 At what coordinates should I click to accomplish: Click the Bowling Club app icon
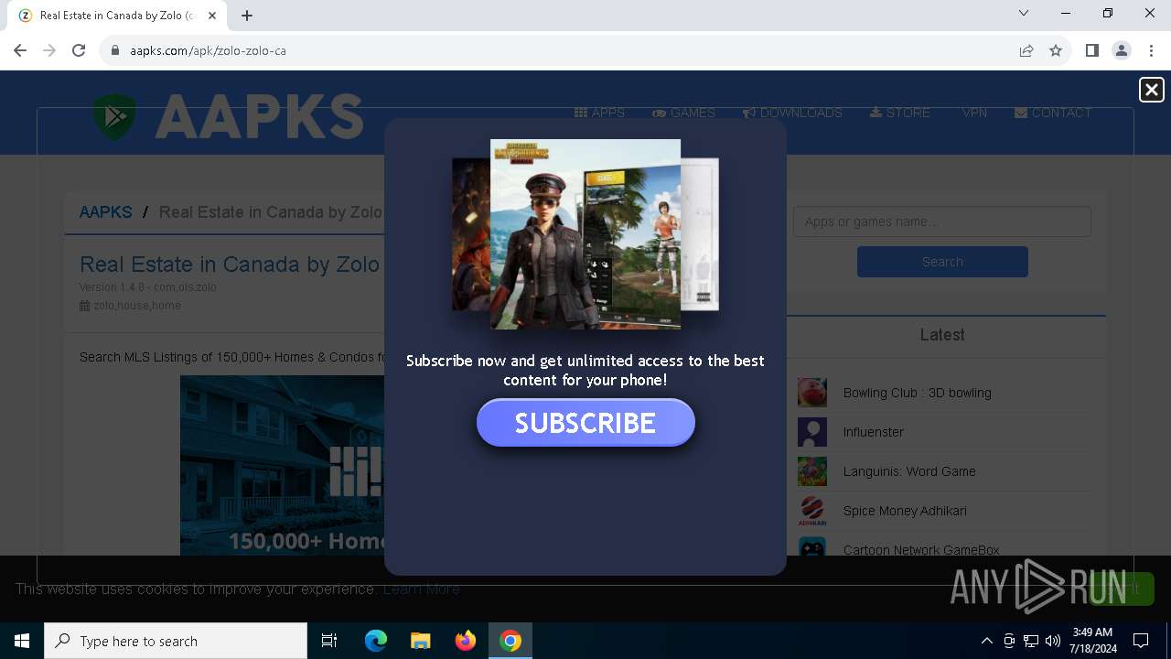(812, 393)
